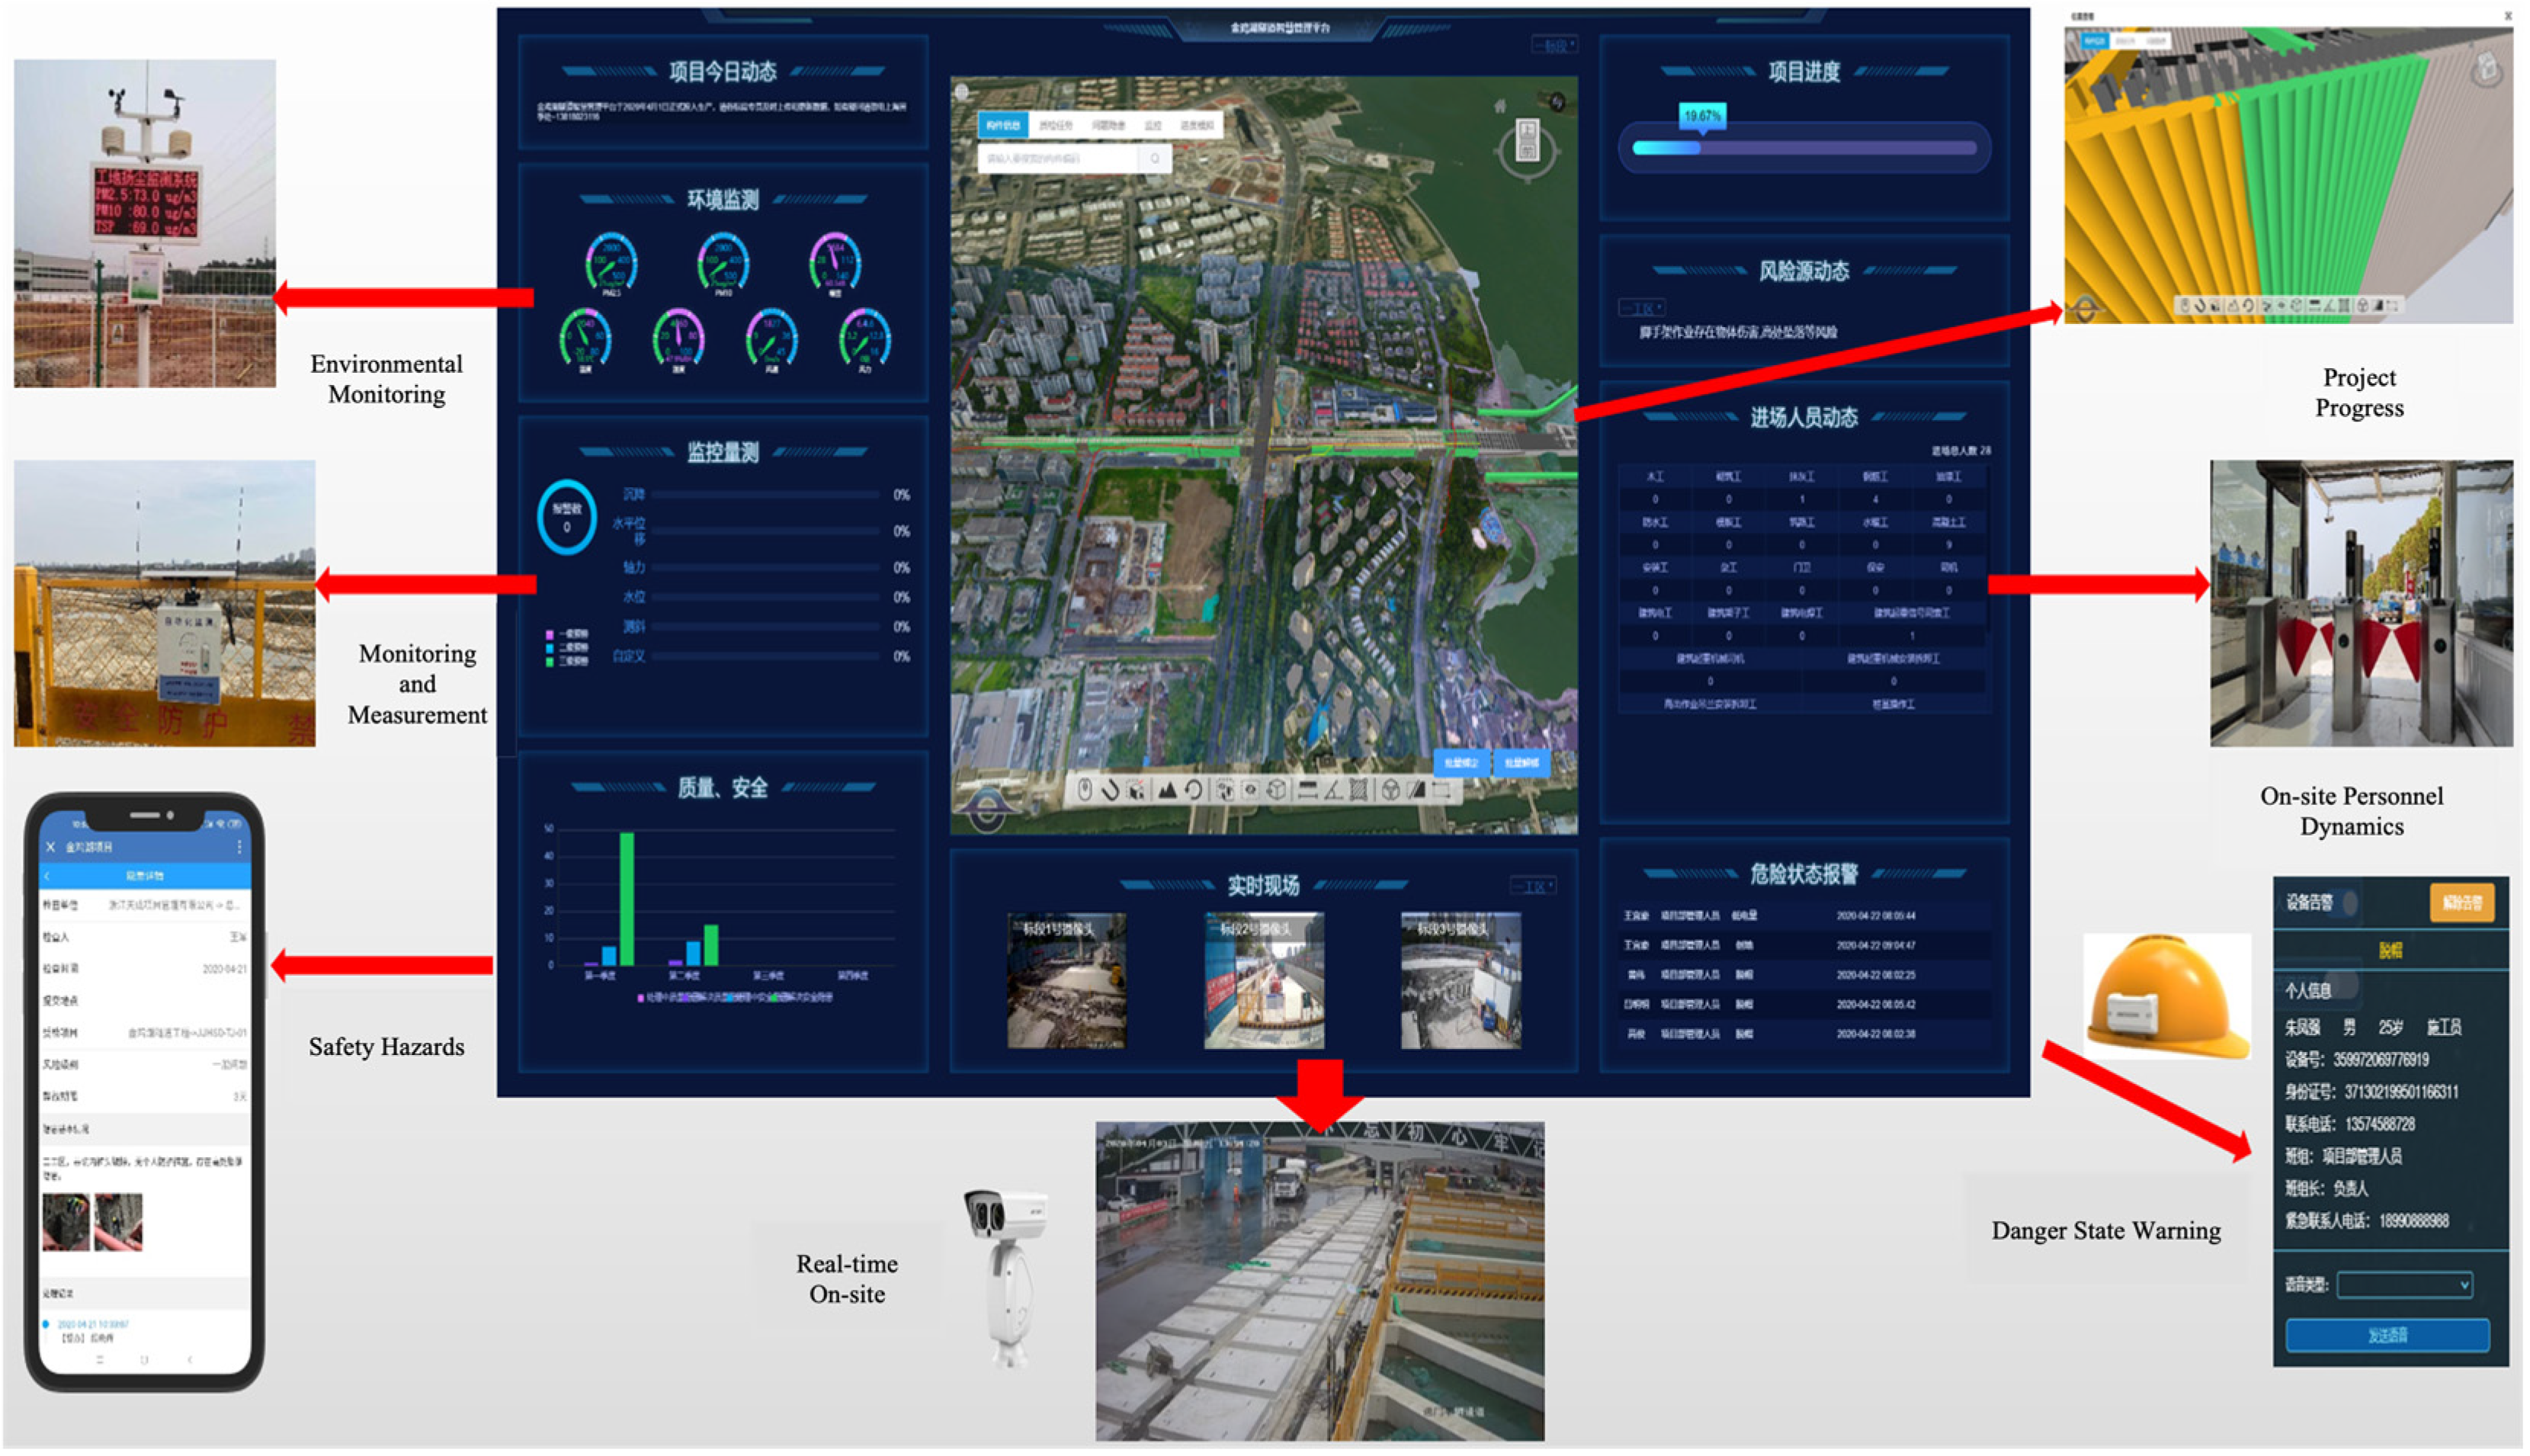Select the terrain mountain icon in map toolbar
Image resolution: width=2530 pixels, height=1456 pixels.
pyautogui.click(x=1168, y=790)
